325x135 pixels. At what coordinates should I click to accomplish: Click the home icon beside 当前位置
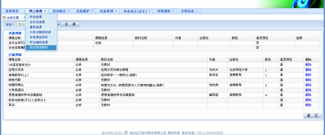click(4, 18)
